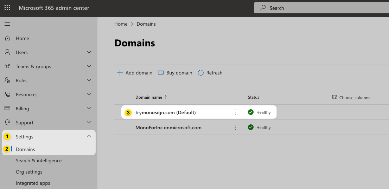
Task: Expand the Support chevron
Action: (x=89, y=123)
